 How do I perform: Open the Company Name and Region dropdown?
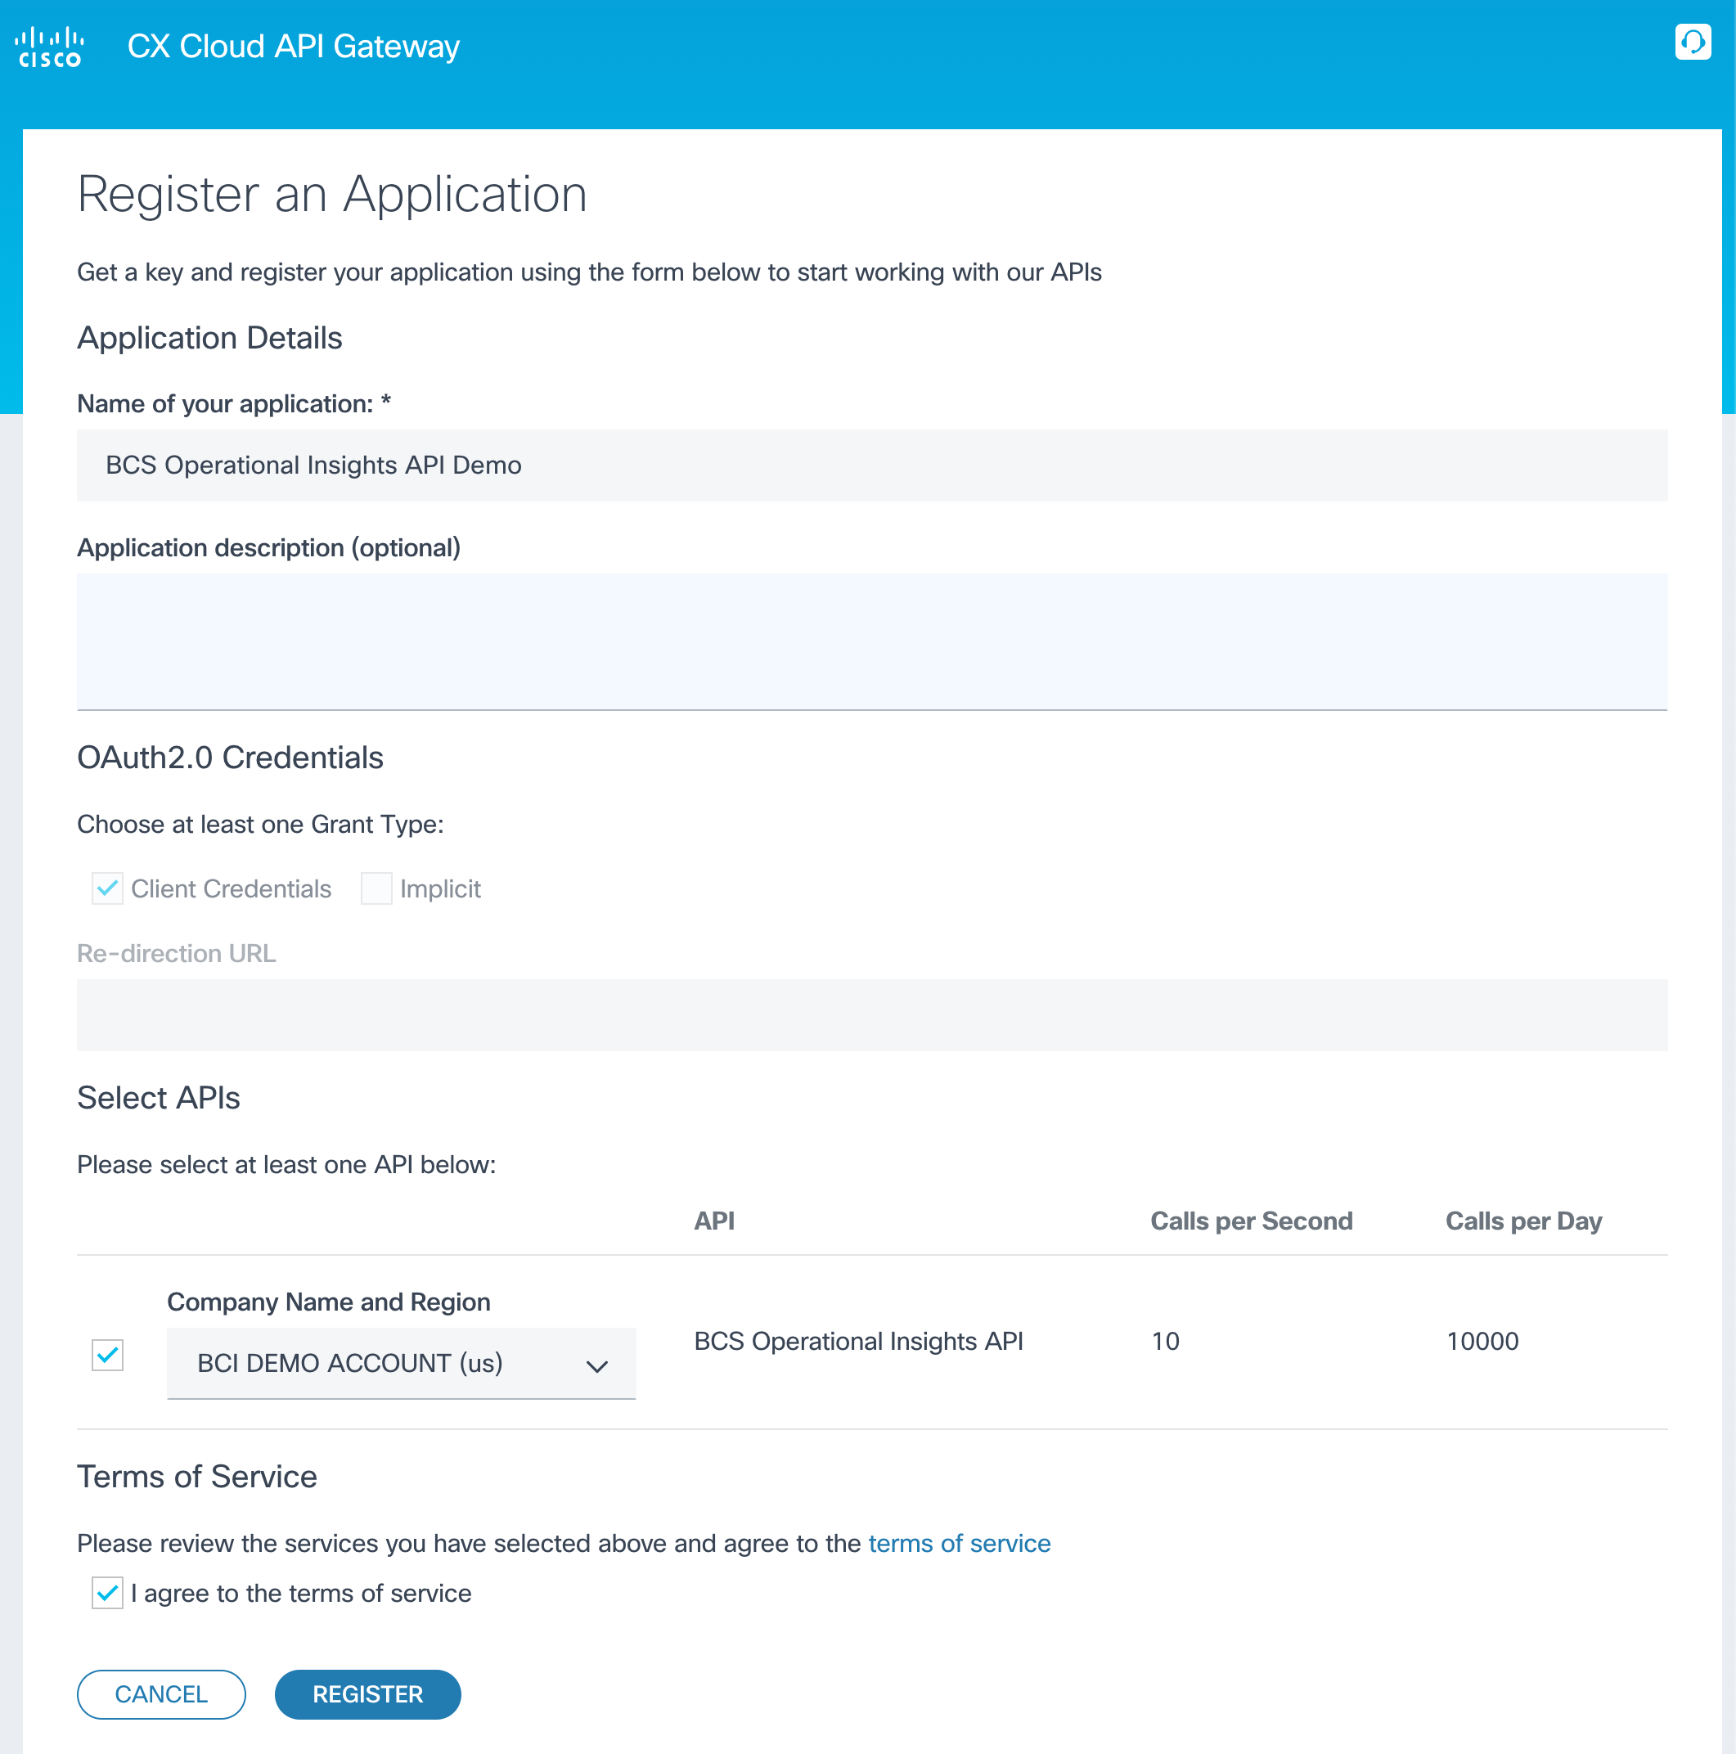(402, 1363)
